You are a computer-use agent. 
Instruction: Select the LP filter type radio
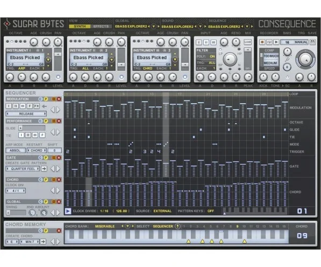220,49
